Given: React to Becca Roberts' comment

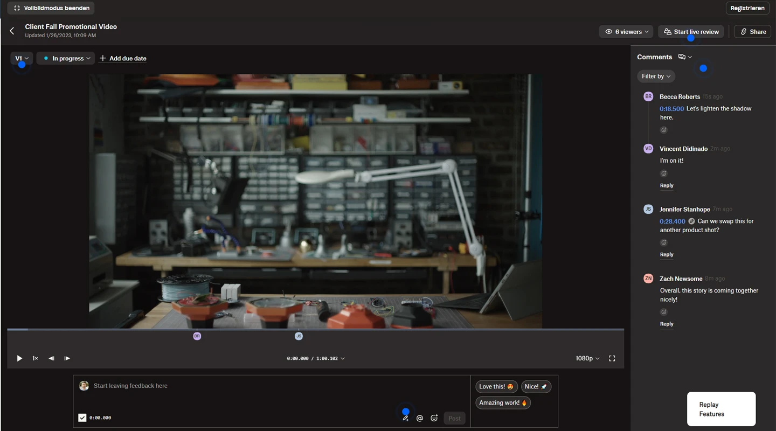Looking at the screenshot, I should (664, 130).
